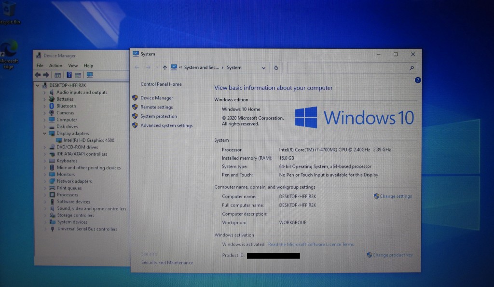Click the scan for hardware changes monitor icon
The image size is (494, 287).
[x=89, y=75]
